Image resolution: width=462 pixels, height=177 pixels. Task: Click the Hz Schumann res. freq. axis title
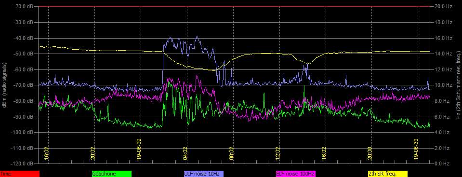458,85
